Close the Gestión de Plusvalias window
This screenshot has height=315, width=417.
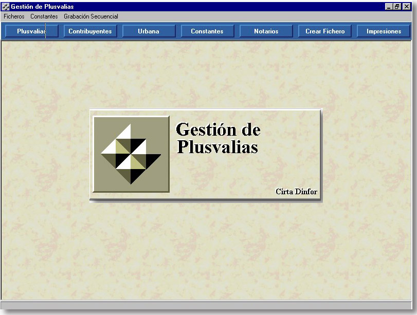click(x=406, y=7)
